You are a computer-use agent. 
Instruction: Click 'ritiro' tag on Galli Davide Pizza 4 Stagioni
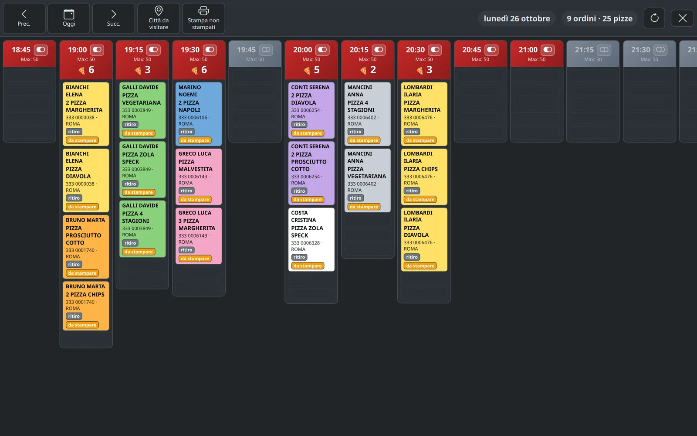point(130,243)
